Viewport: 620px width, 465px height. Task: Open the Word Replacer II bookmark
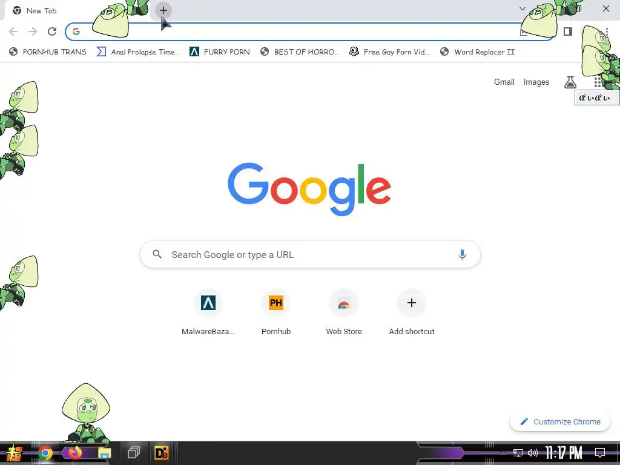tap(478, 52)
